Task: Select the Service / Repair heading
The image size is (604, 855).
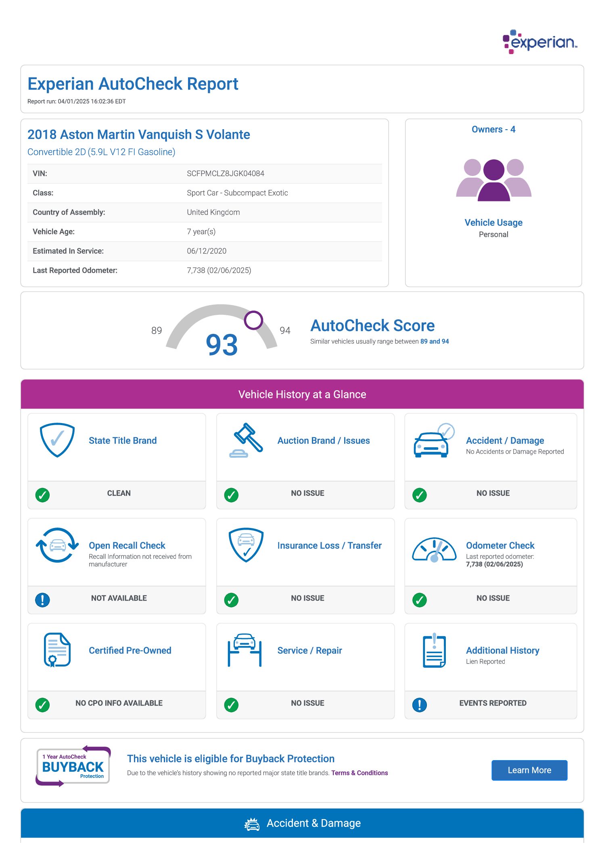Action: [x=309, y=650]
